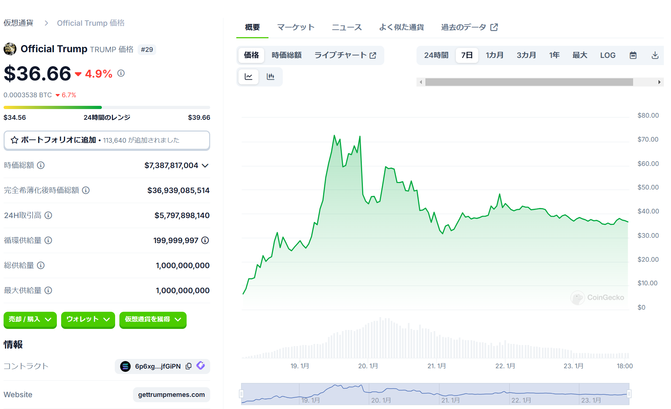Screen dimensions: 671x409
Task: Click the $36.66 price text
Action: [x=38, y=74]
